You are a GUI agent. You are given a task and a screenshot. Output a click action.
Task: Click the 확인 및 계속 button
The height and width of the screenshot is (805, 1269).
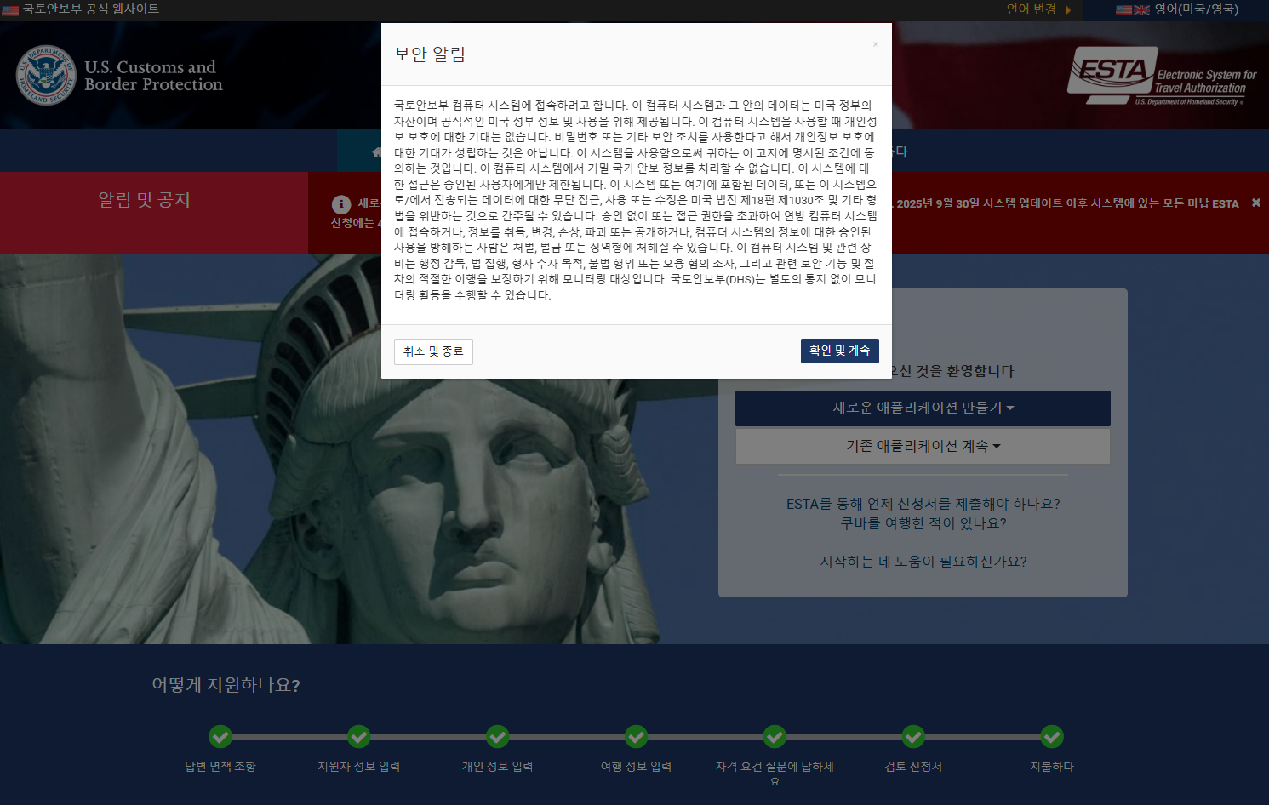coord(839,351)
